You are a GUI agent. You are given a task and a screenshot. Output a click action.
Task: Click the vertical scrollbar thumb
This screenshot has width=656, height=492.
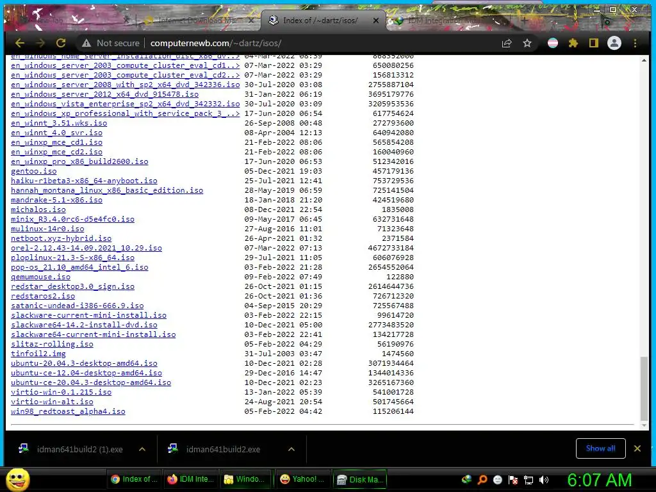644,388
